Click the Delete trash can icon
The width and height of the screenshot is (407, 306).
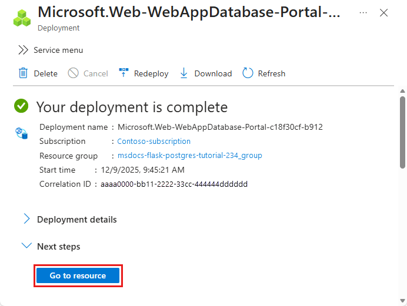(x=24, y=73)
